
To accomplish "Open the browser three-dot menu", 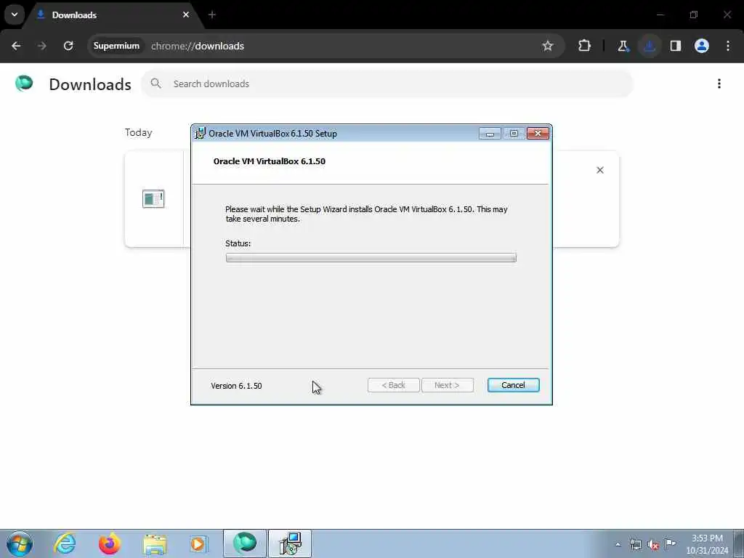I will pyautogui.click(x=728, y=46).
